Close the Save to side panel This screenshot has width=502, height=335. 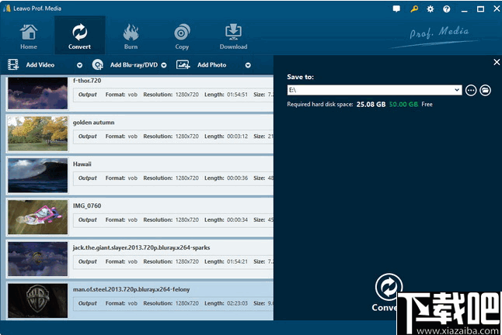pos(497,62)
